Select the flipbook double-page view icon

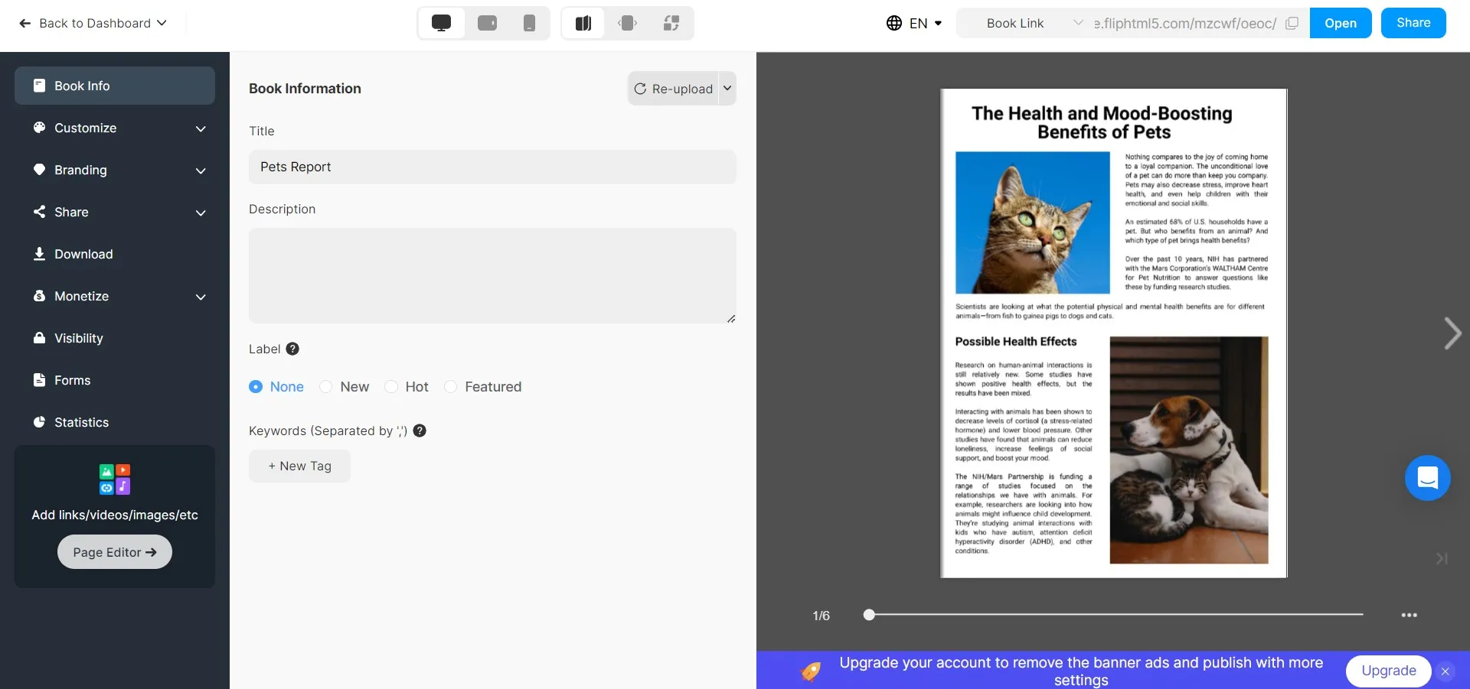pyautogui.click(x=583, y=23)
